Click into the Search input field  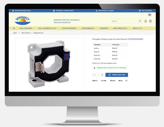(x=125, y=21)
